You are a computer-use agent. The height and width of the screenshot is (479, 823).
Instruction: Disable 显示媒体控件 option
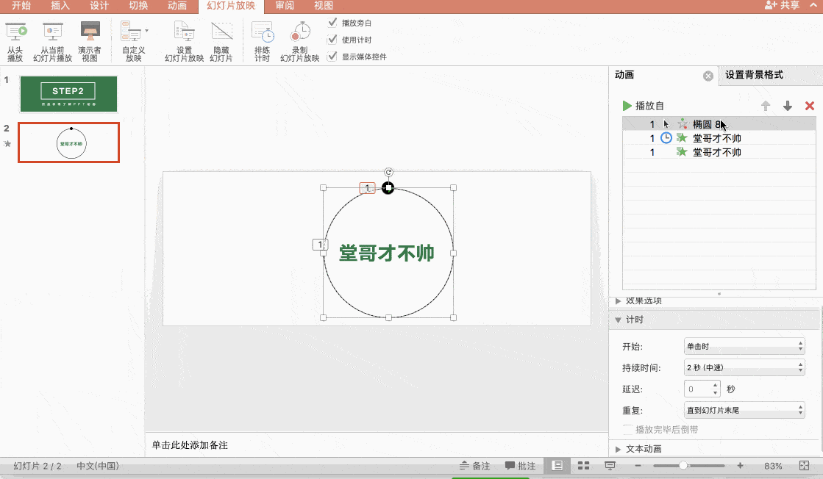point(336,56)
